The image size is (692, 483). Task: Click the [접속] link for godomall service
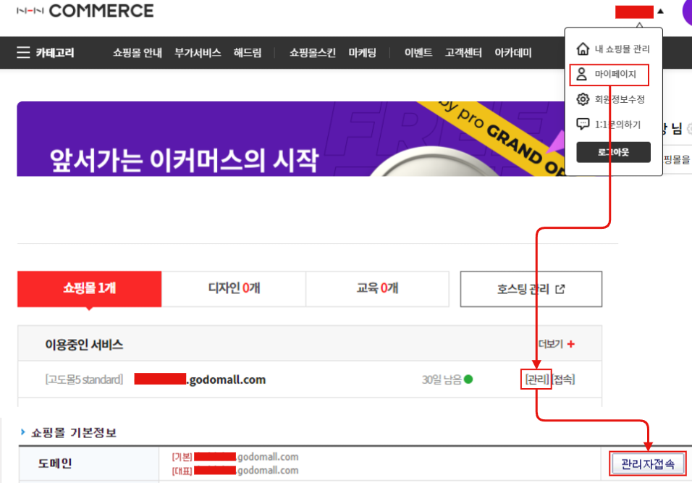point(564,379)
